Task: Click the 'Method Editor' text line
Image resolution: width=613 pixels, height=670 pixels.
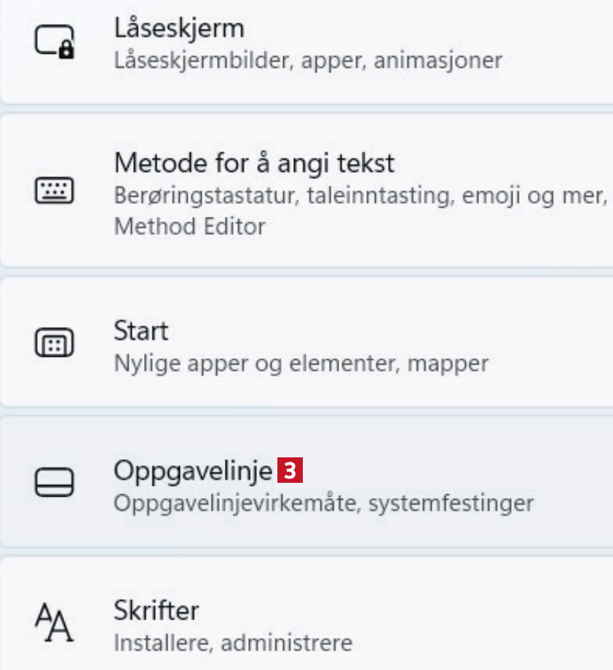Action: click(x=189, y=226)
